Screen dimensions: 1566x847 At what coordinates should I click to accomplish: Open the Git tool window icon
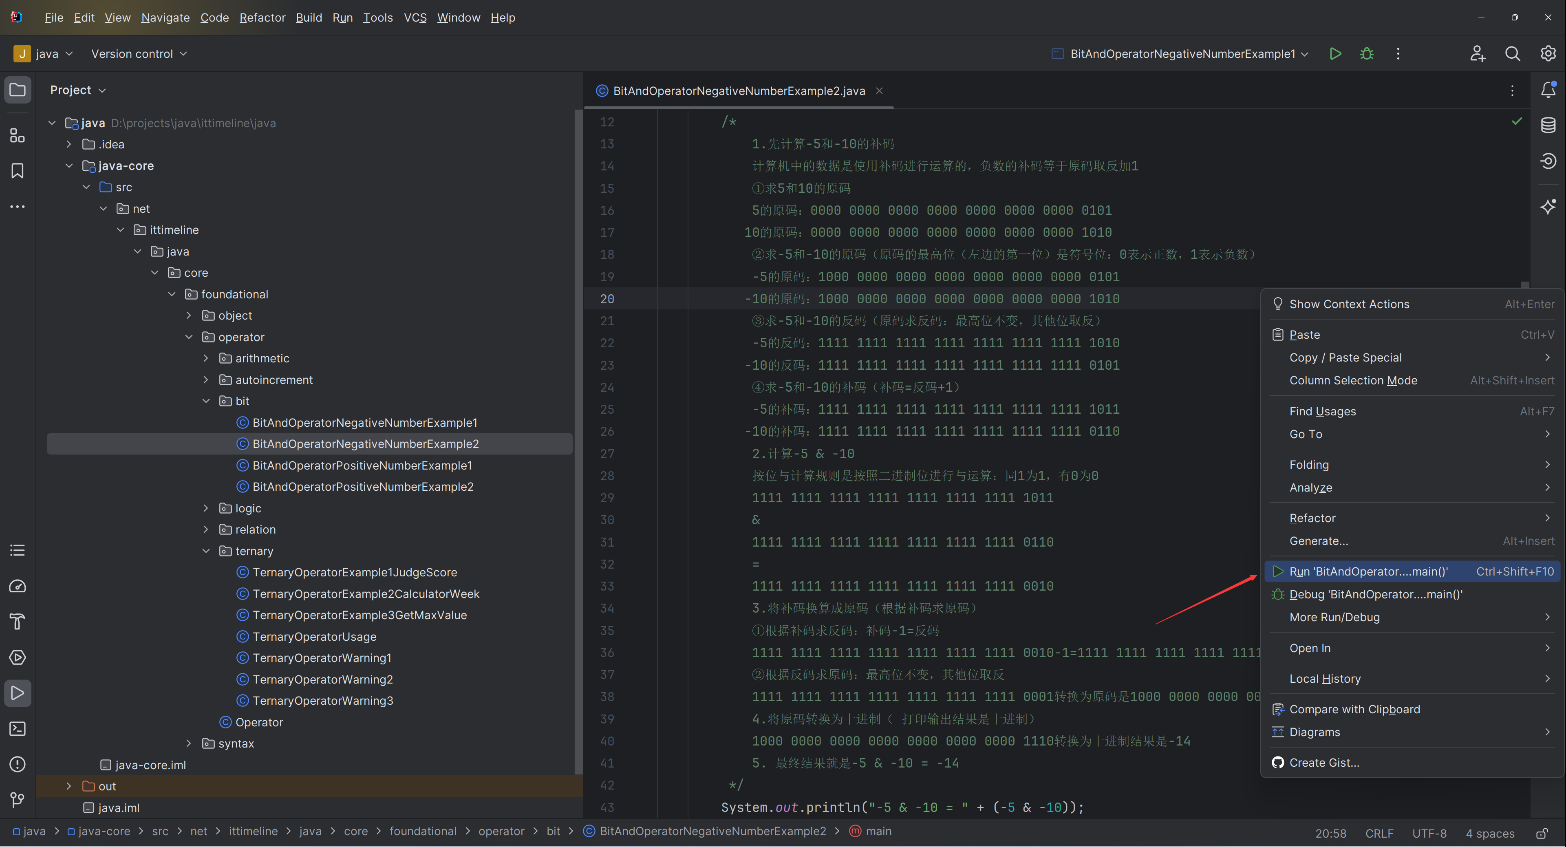[x=18, y=800]
